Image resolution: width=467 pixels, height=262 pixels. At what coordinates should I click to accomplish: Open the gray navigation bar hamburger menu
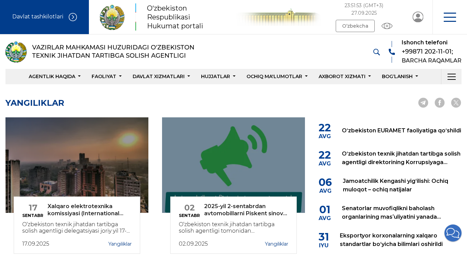(x=451, y=76)
